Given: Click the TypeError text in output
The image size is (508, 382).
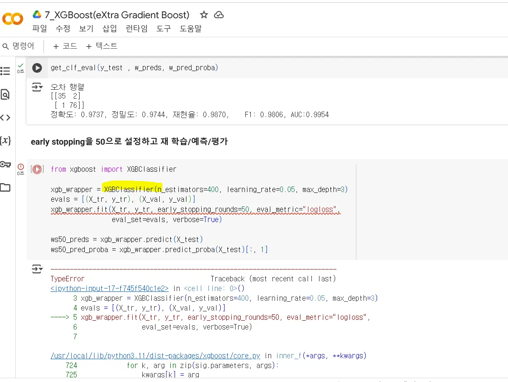Looking at the screenshot, I should click(67, 279).
